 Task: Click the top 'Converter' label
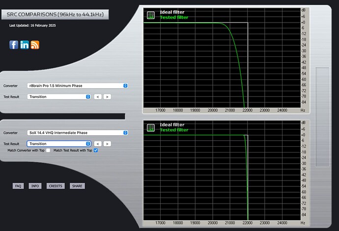10,86
